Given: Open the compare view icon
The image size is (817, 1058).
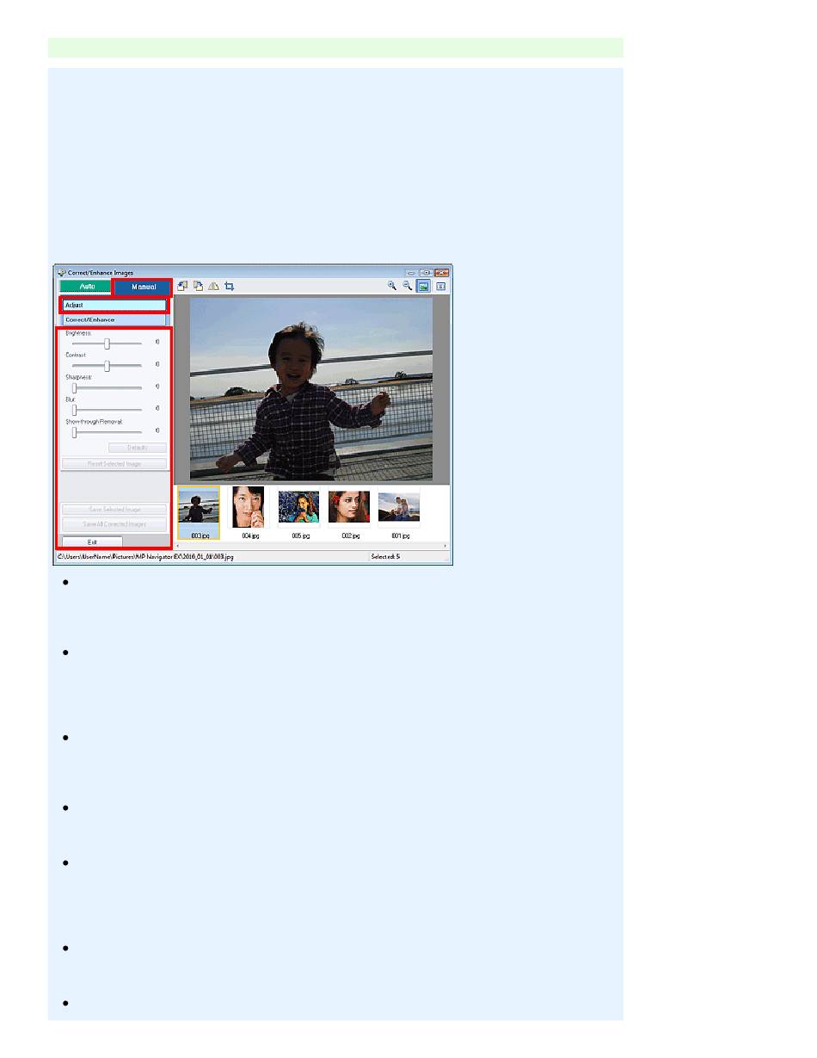Looking at the screenshot, I should pyautogui.click(x=440, y=286).
